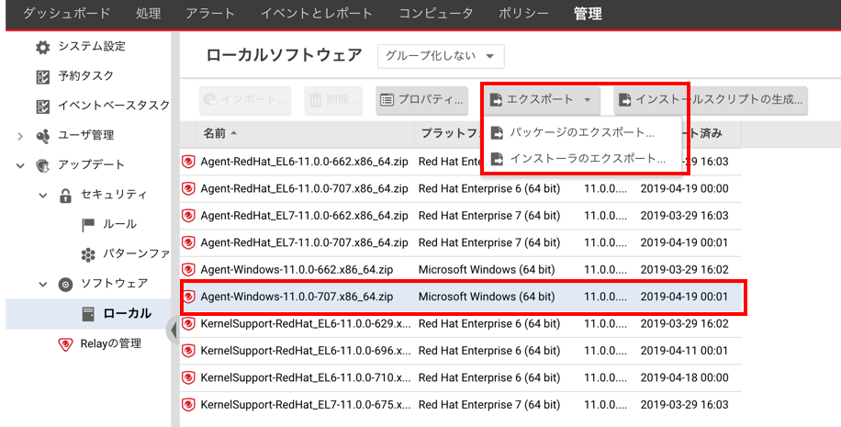Switch to the 処理 tab
The width and height of the screenshot is (841, 427).
point(148,14)
